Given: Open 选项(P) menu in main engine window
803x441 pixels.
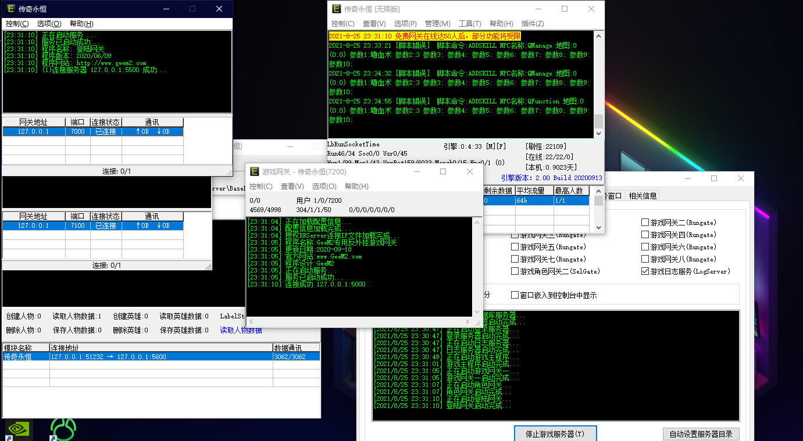Looking at the screenshot, I should pos(405,24).
